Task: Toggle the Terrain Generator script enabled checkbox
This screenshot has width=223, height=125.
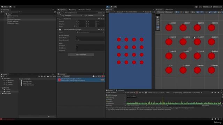Action: [x=62, y=30]
